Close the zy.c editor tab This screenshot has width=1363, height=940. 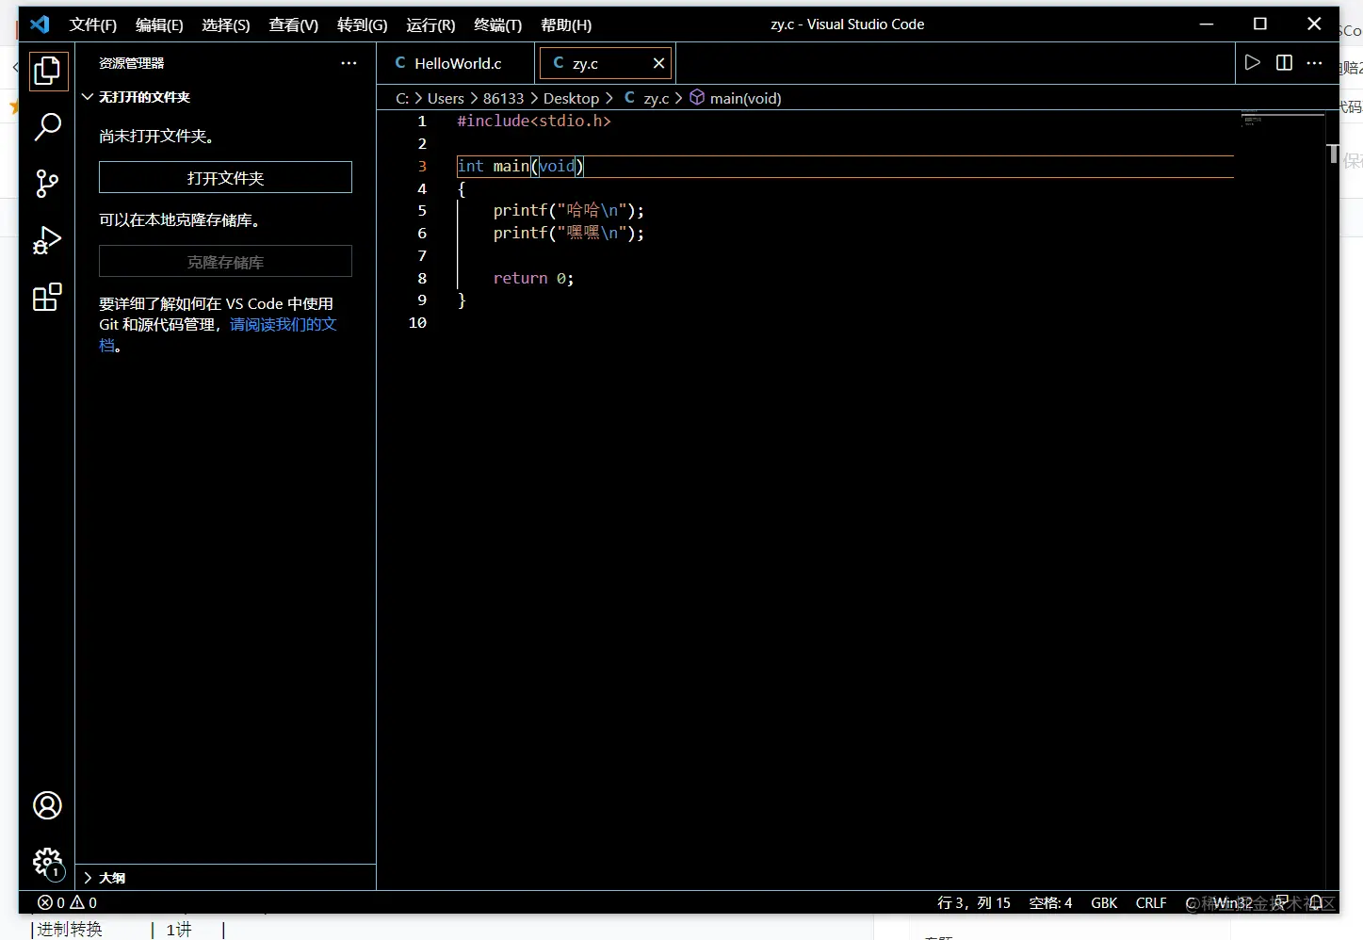point(658,63)
